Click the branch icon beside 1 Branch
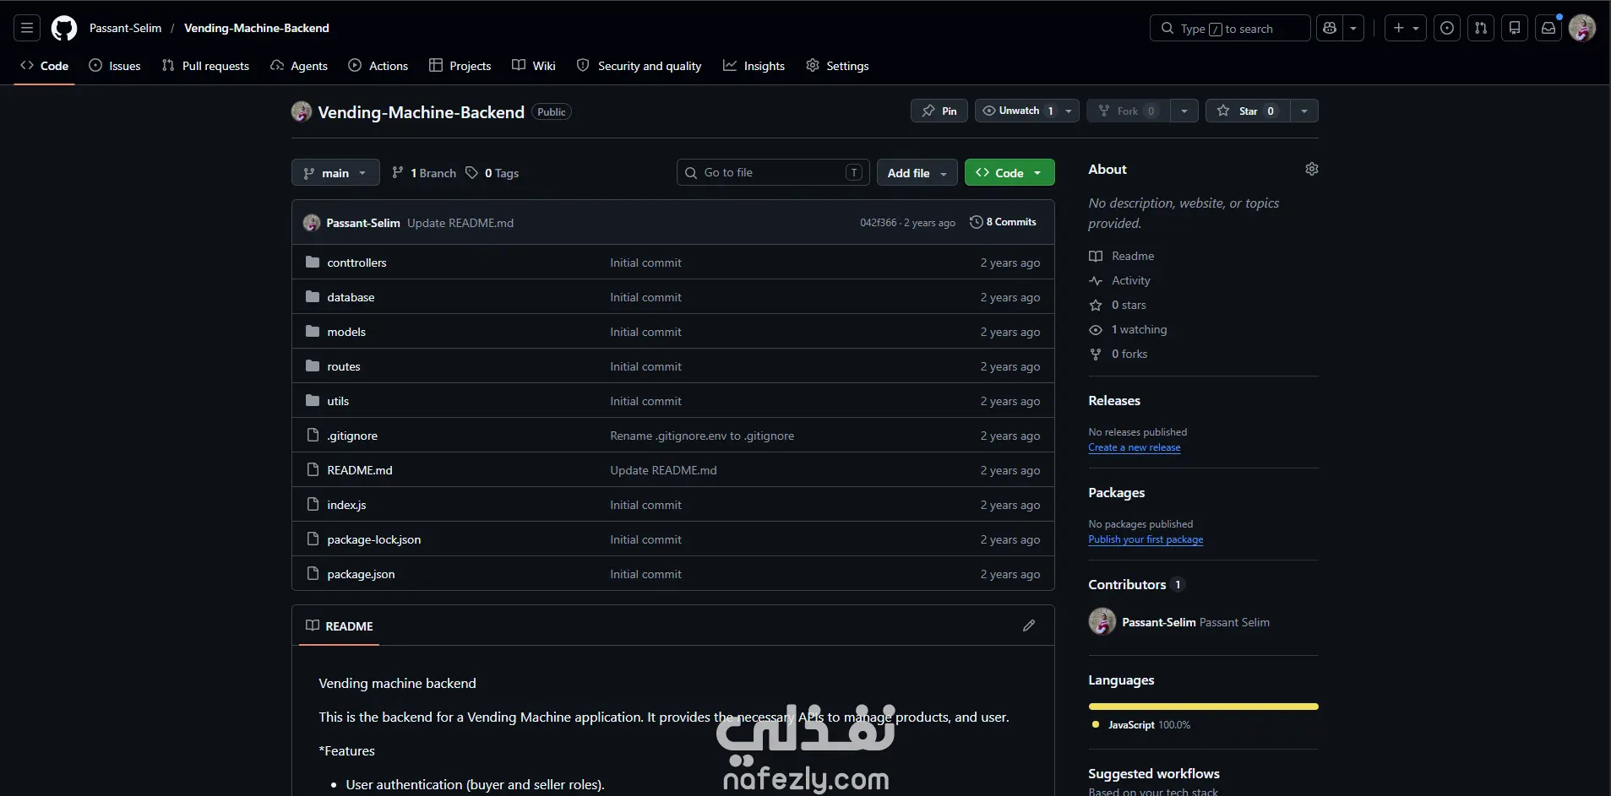The image size is (1611, 796). [398, 172]
